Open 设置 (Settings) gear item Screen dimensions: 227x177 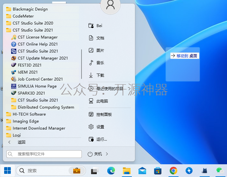tap(96, 127)
